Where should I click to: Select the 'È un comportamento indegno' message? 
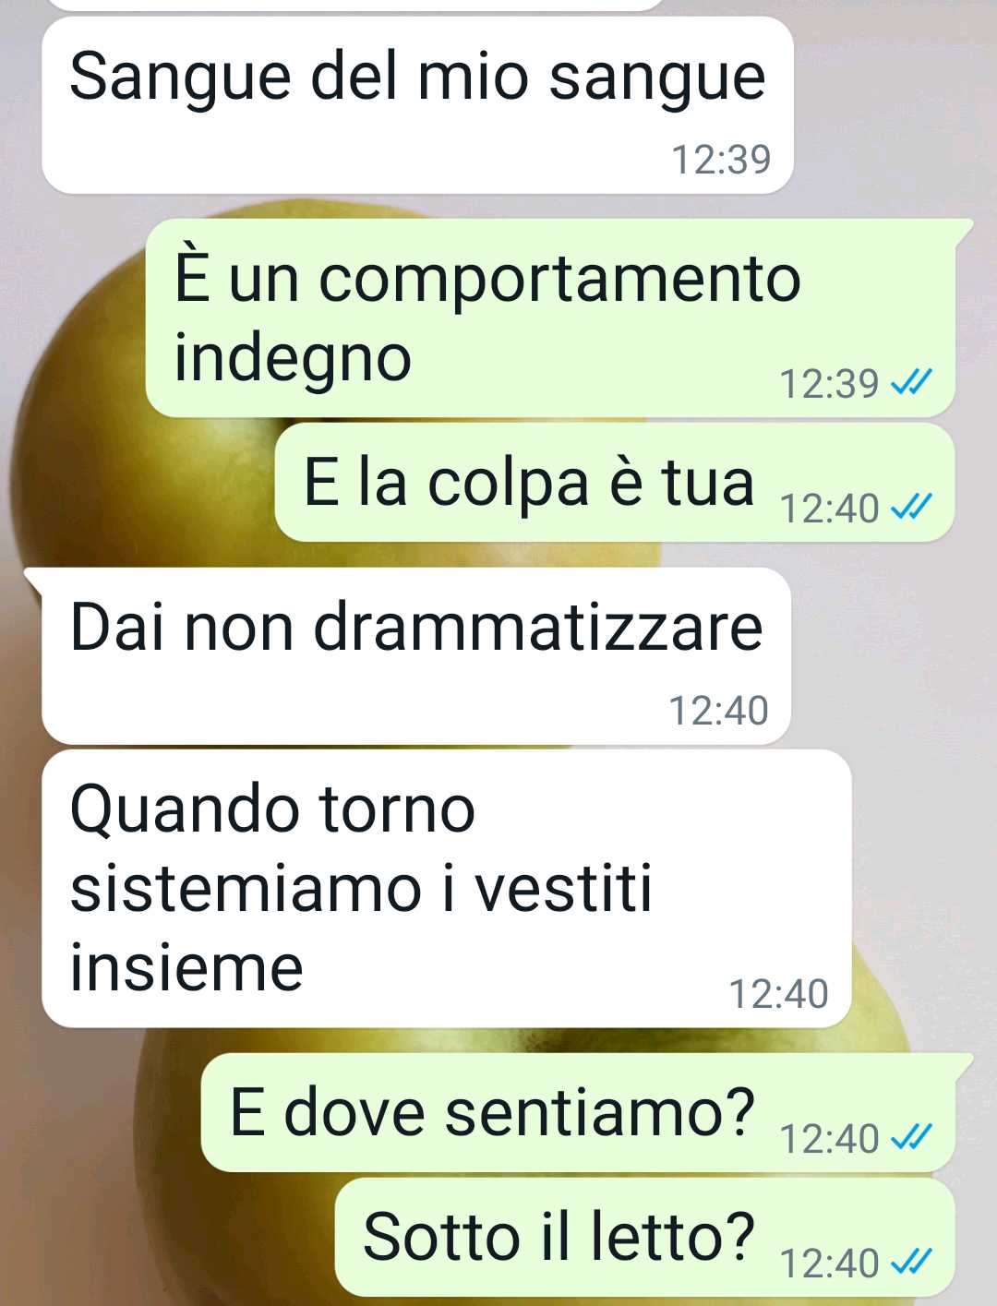(x=550, y=318)
